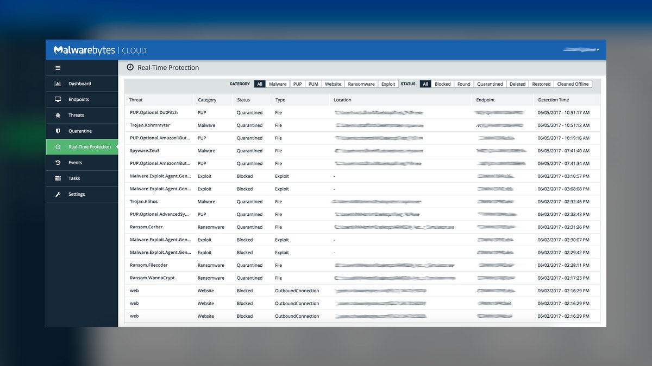The height and width of the screenshot is (366, 652).
Task: Select the status All filter
Action: coord(425,84)
